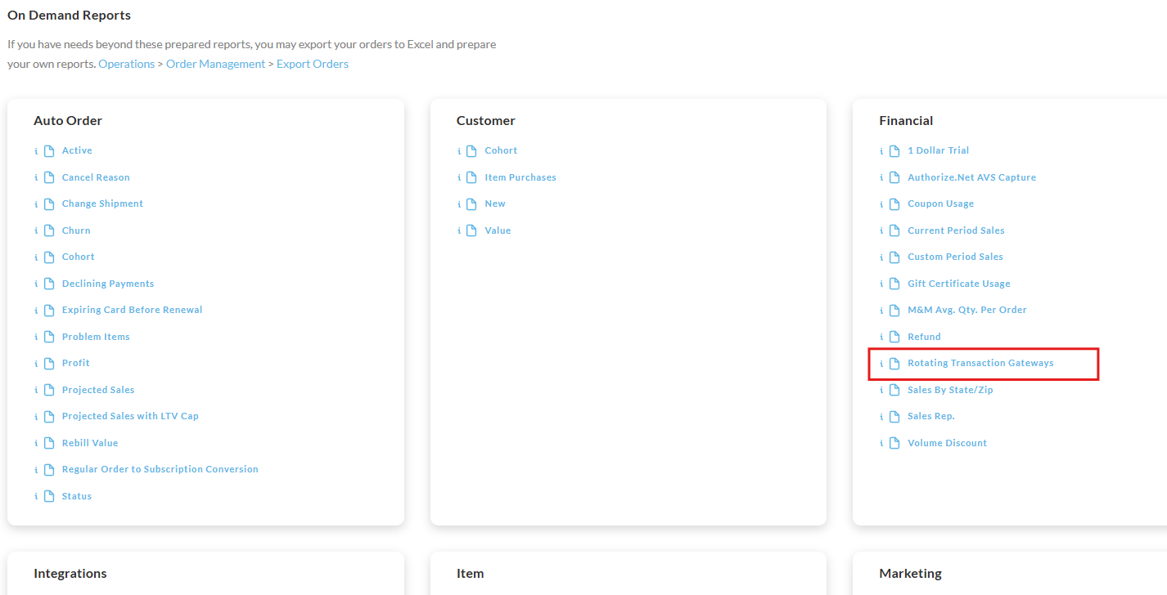Open Projected Sales with LTV Cap report
The width and height of the screenshot is (1167, 595).
click(130, 416)
